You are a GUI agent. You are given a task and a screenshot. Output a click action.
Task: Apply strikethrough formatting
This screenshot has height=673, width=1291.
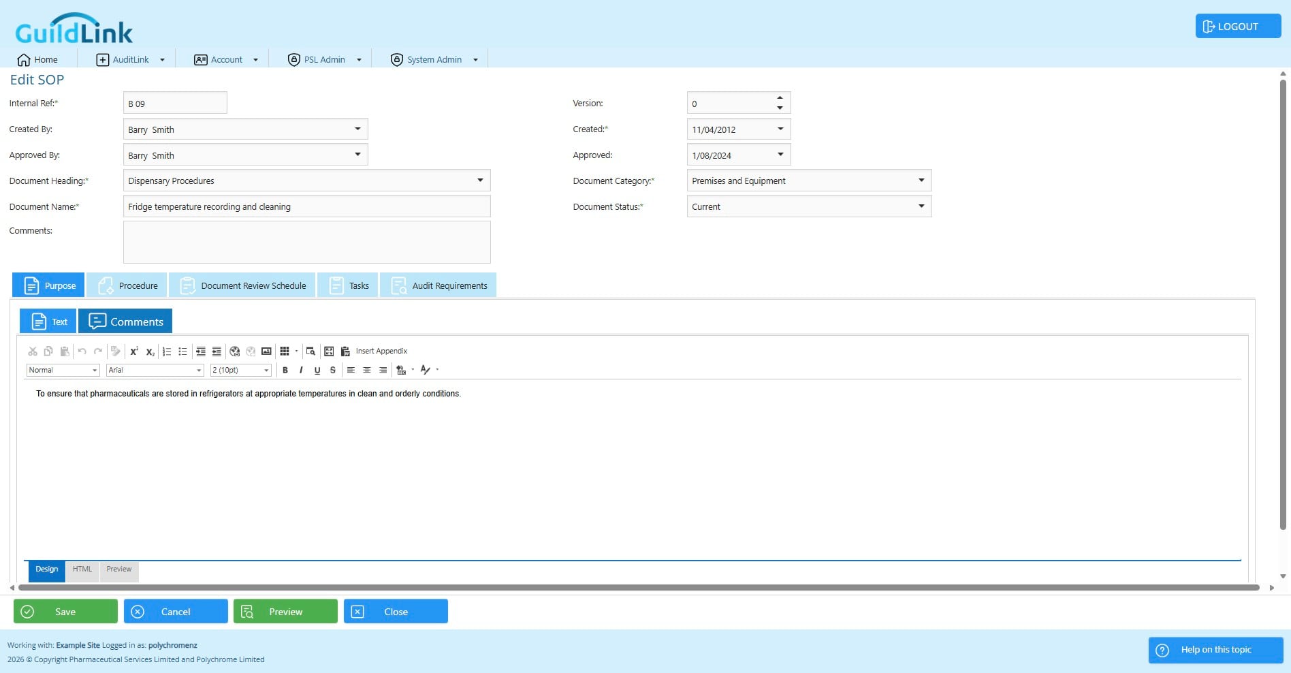point(333,370)
